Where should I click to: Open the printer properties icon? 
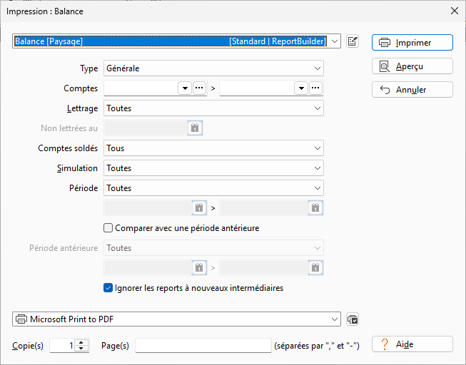[x=353, y=319]
